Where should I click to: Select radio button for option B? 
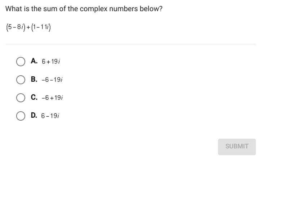21,79
